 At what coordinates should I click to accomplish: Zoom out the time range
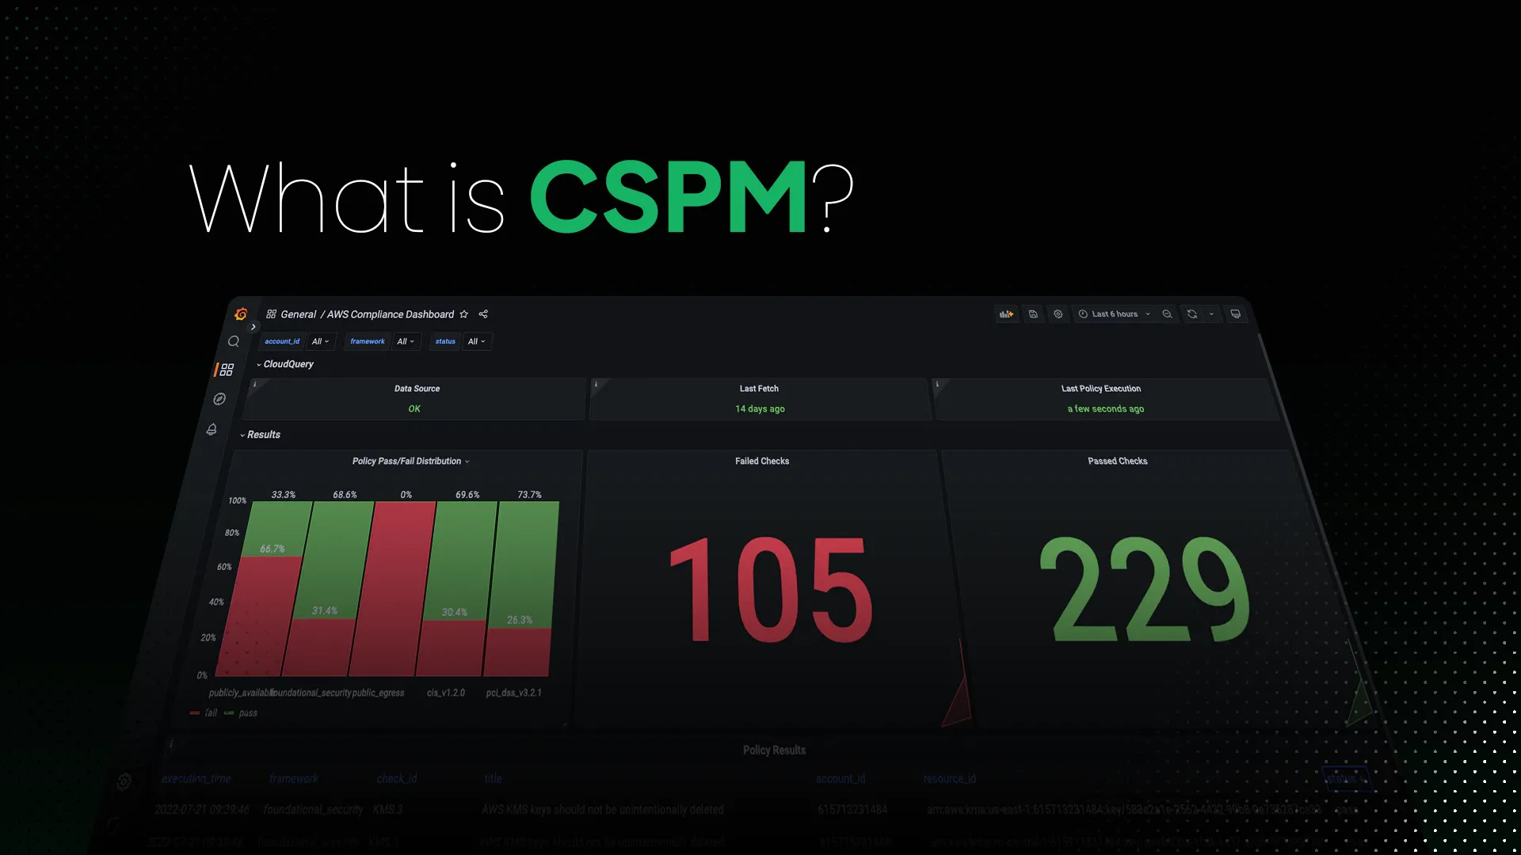click(x=1167, y=314)
